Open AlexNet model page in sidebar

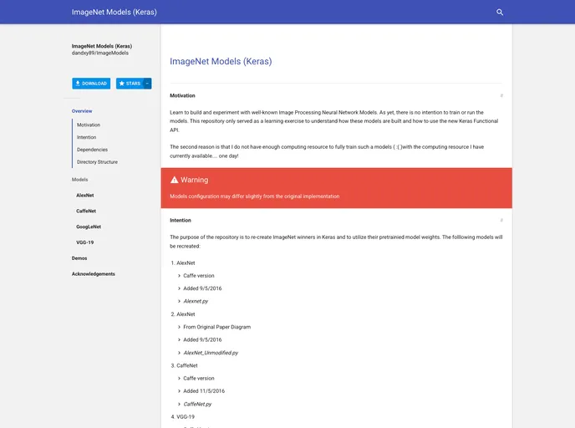pos(84,196)
